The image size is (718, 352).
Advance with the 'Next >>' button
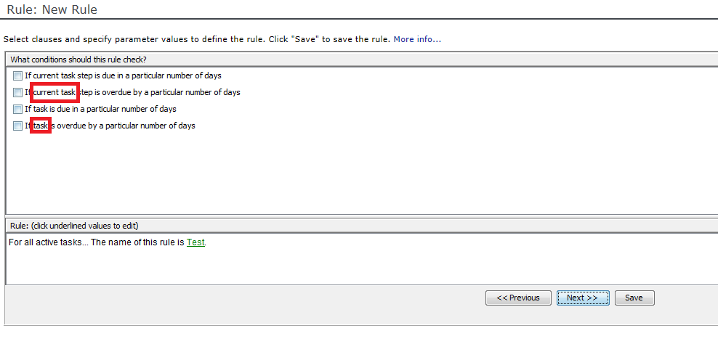tap(582, 298)
